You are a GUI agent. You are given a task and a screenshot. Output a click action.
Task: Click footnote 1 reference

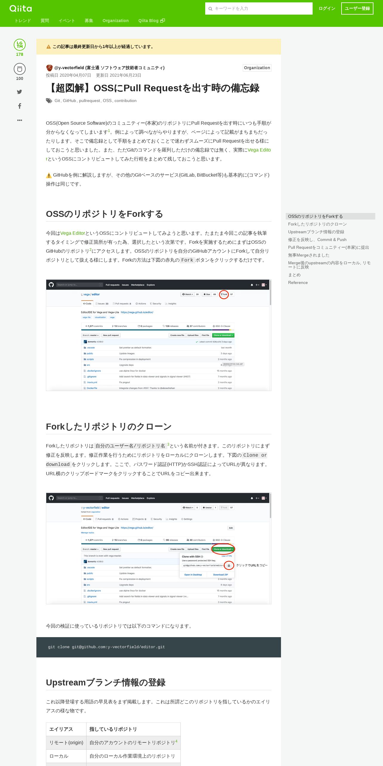pos(109,131)
